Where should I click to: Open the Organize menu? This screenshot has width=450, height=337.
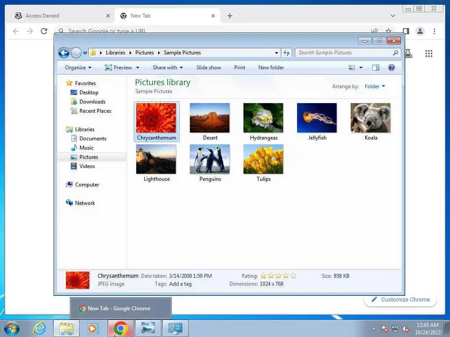point(78,68)
